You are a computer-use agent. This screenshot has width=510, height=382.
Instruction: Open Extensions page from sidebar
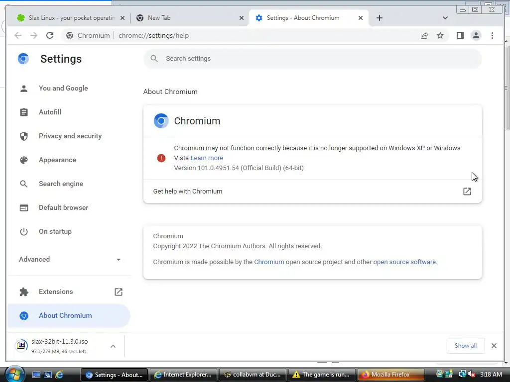click(56, 291)
